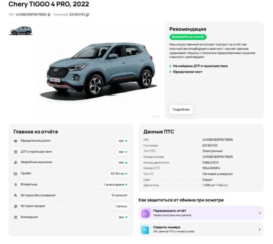Viewport: 273px width, 244px height.
Task: Click the '63 164 км' mileage value
Action: (x=117, y=174)
